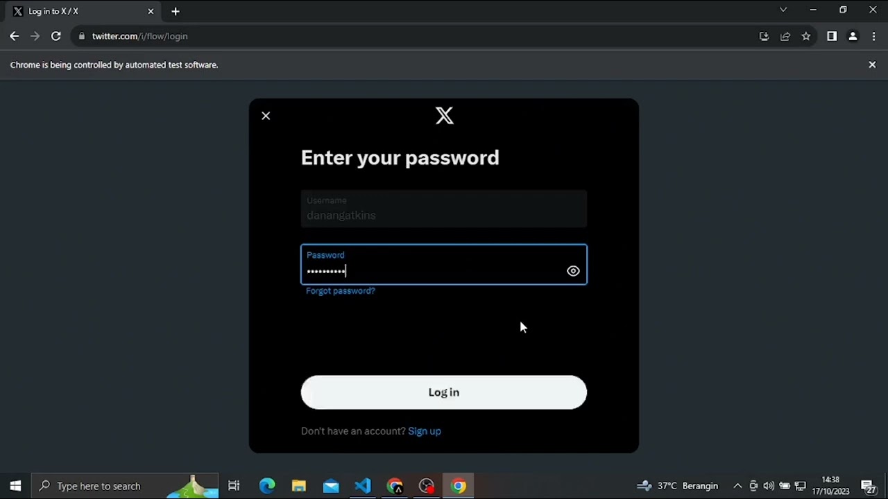Open the notification center icon
888x499 pixels.
coord(867,486)
